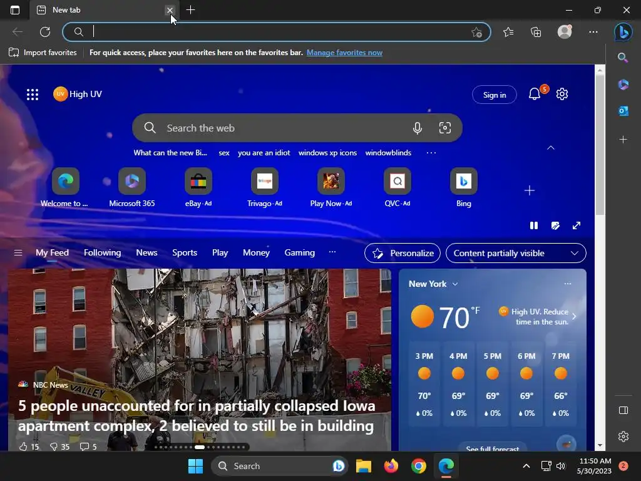Open the feed hamburger menu
Image resolution: width=641 pixels, height=481 pixels.
18,253
